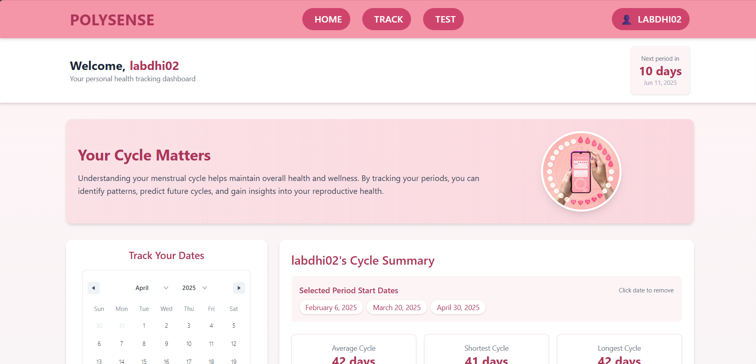Select April 2 in calendar
Viewport: 756px width, 364px height.
166,326
